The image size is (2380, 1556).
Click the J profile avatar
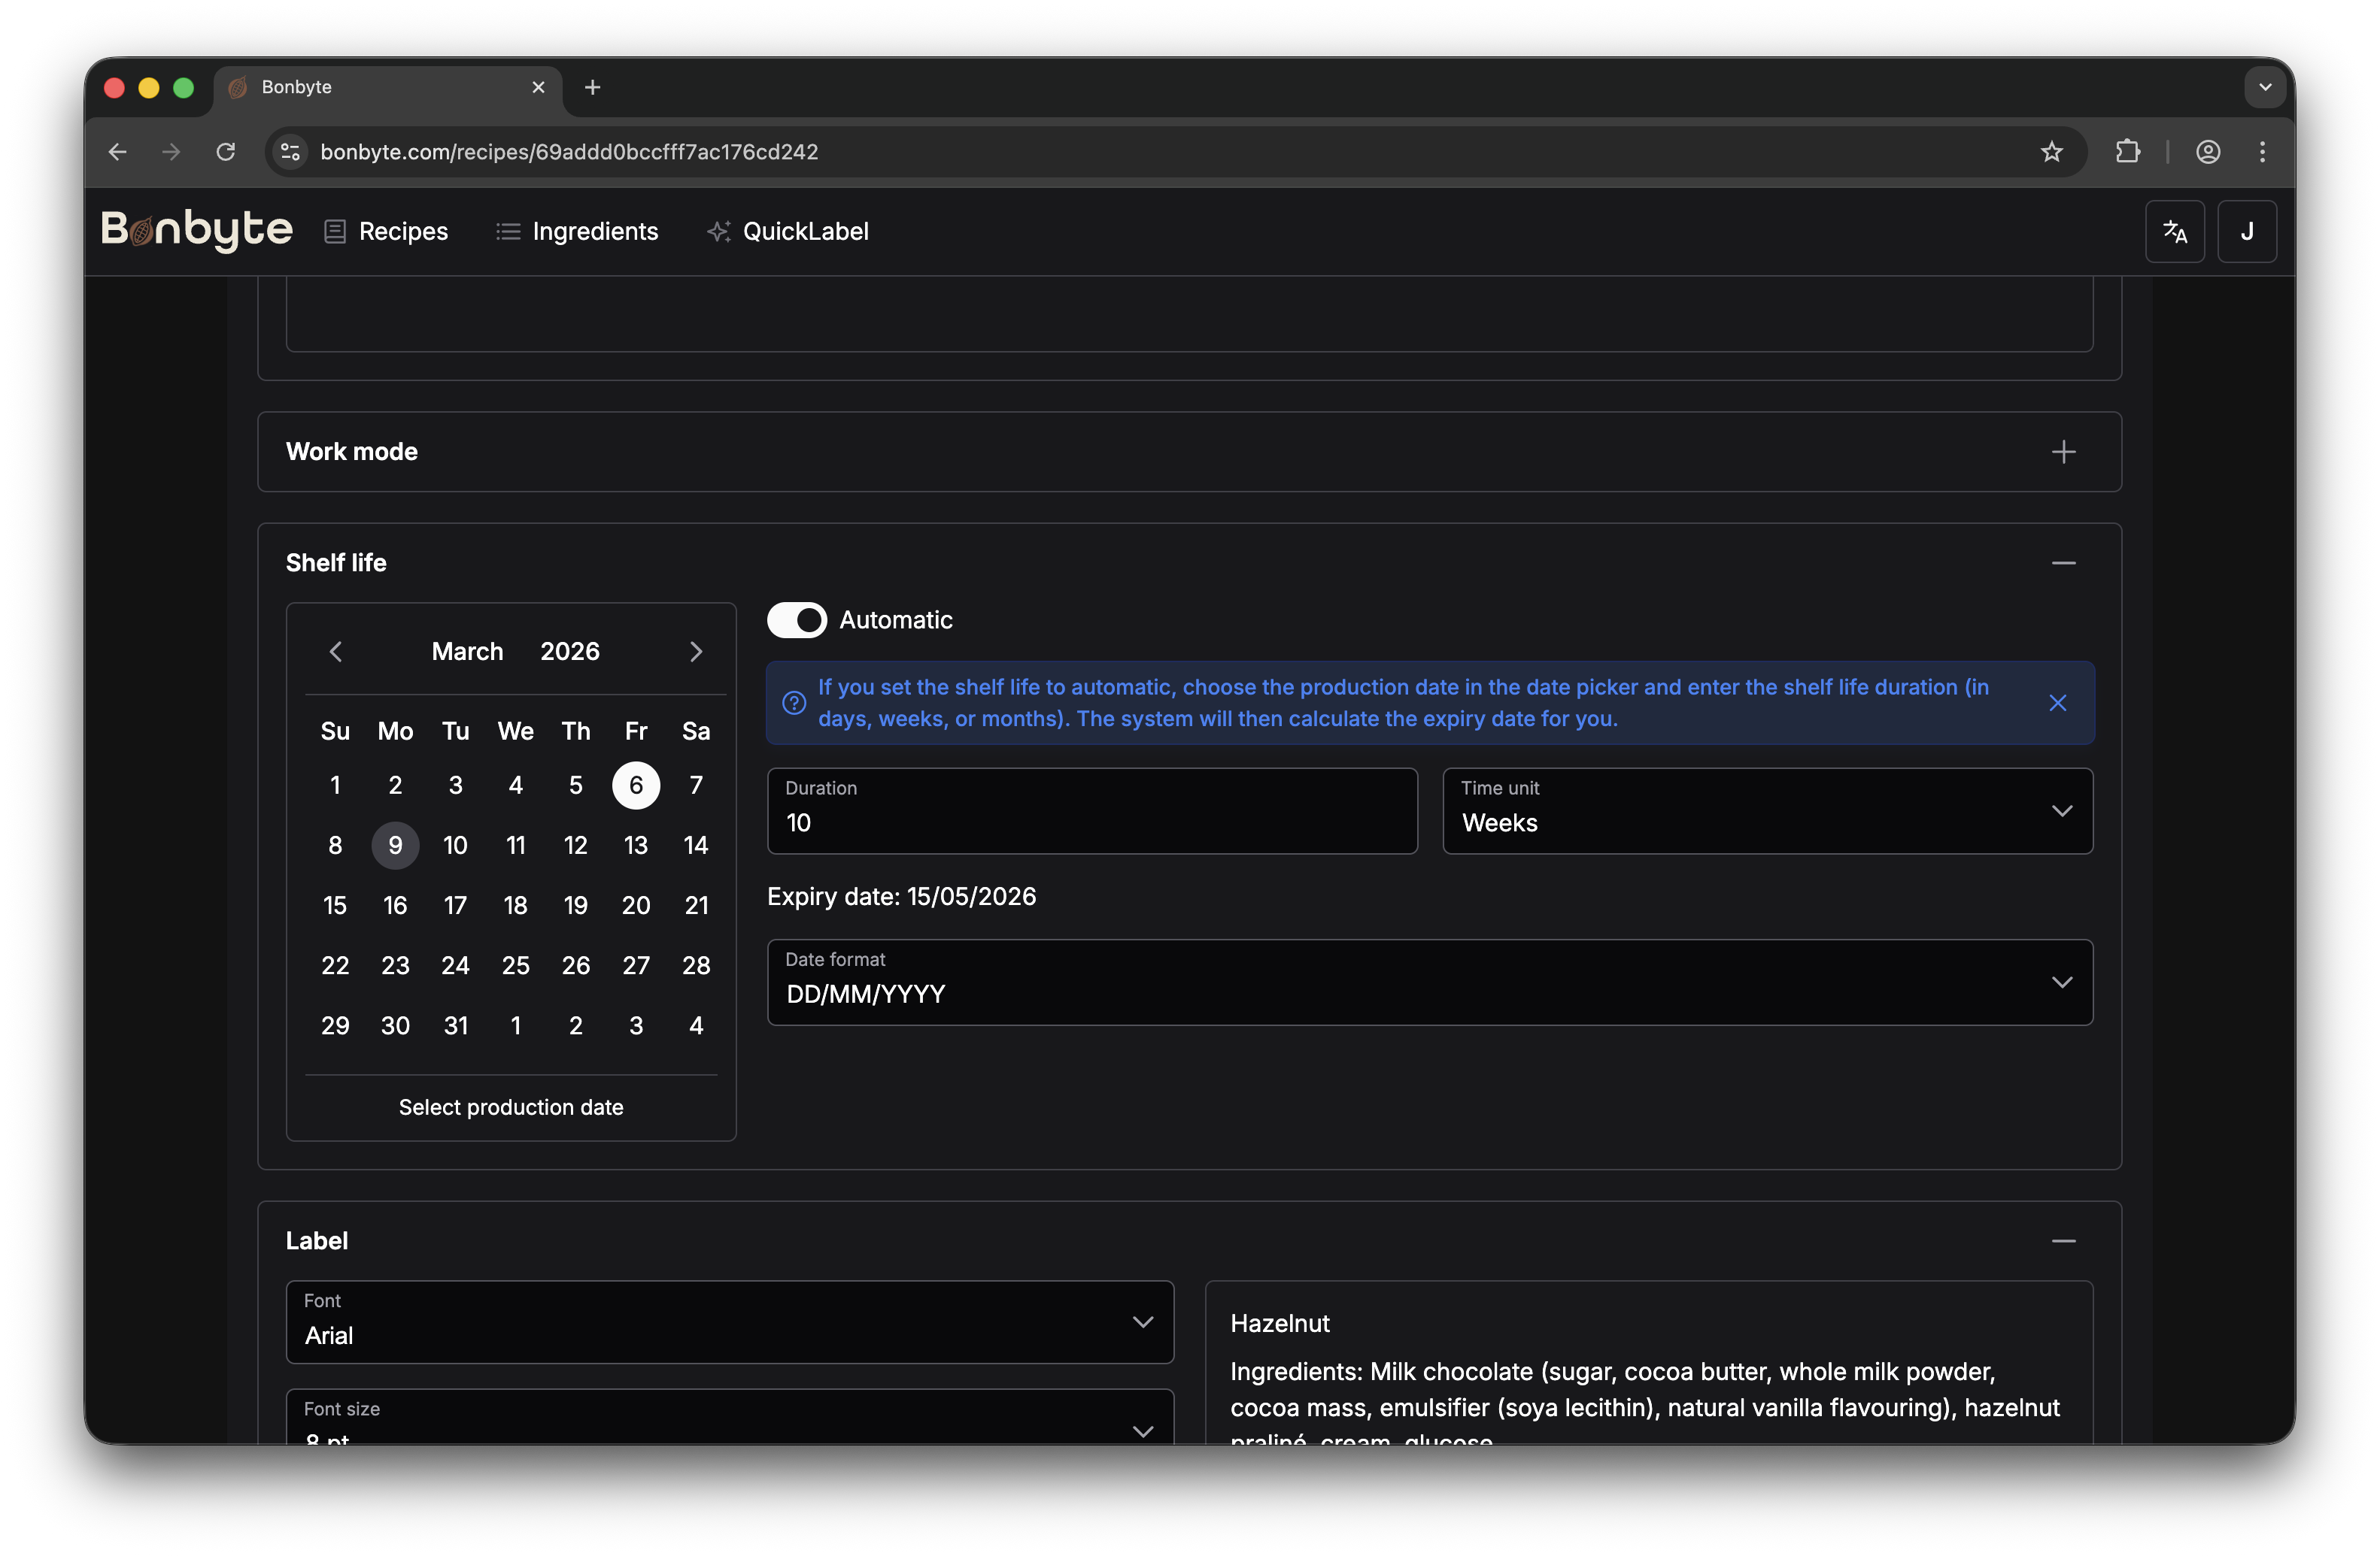point(2247,231)
